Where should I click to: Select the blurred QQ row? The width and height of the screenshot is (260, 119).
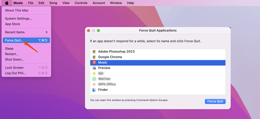[158, 73]
